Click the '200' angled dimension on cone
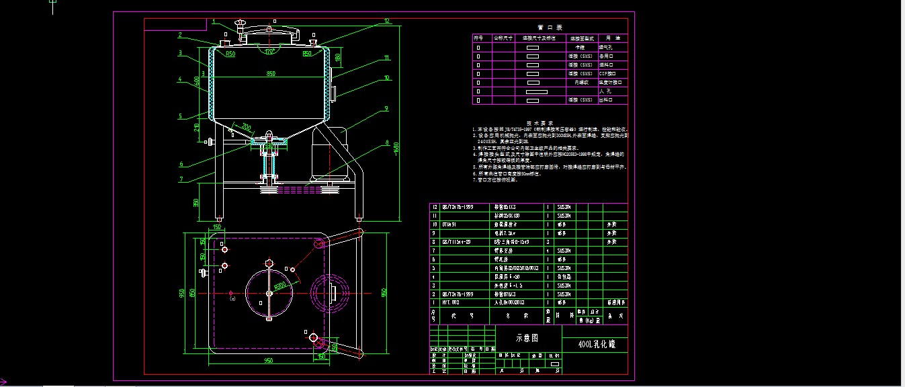The image size is (905, 387). (x=245, y=127)
